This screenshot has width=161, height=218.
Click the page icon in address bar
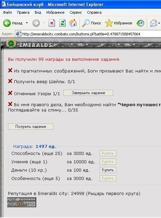point(18,34)
